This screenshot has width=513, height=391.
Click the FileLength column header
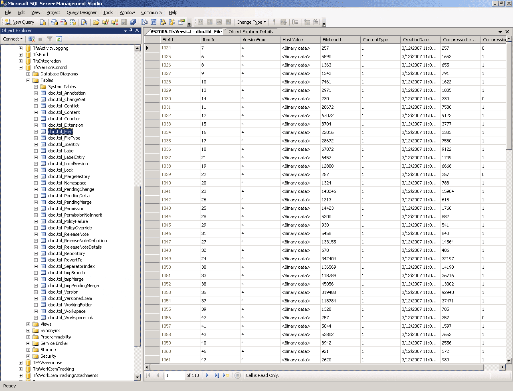pyautogui.click(x=340, y=40)
